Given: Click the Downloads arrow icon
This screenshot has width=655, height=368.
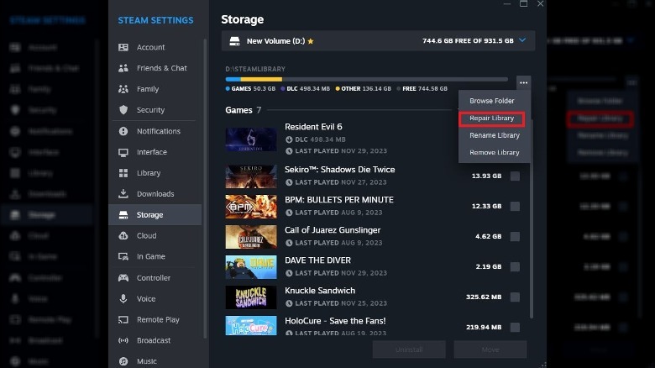Looking at the screenshot, I should click(x=123, y=194).
